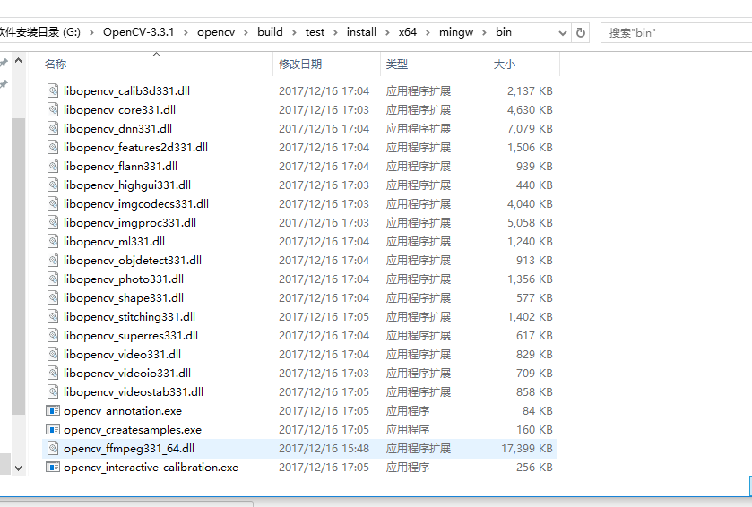Expand the chevron after build breadcrumb
752x507 pixels.
[x=294, y=32]
